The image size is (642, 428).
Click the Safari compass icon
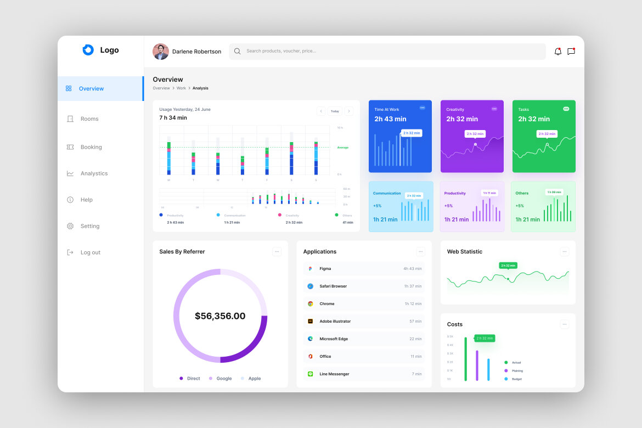click(x=311, y=286)
